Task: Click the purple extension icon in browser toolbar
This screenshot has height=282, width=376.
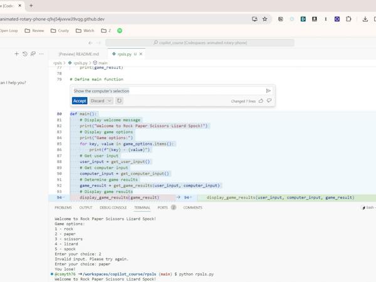Action: click(337, 19)
